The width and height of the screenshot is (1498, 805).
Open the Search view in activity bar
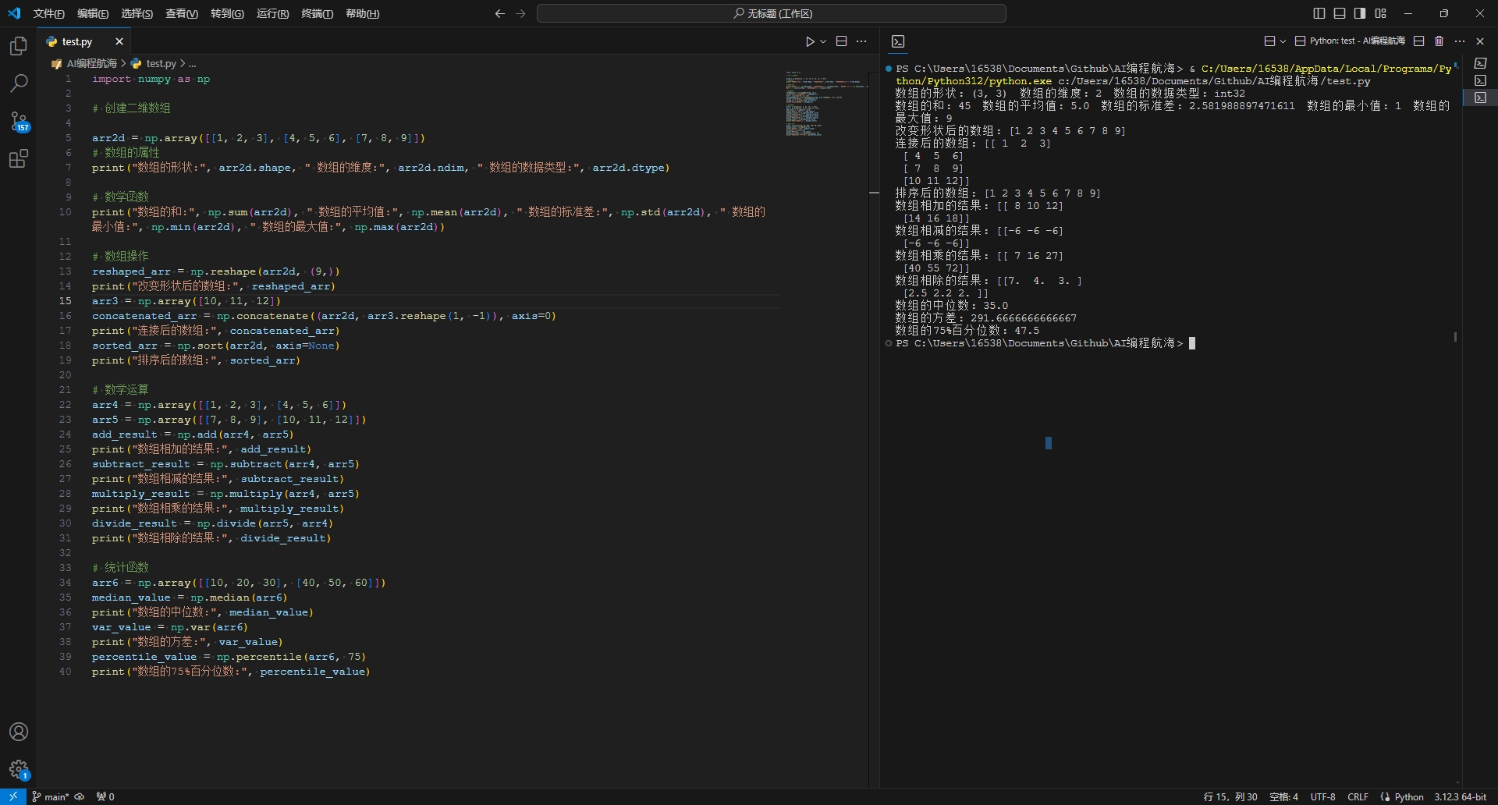[x=18, y=83]
